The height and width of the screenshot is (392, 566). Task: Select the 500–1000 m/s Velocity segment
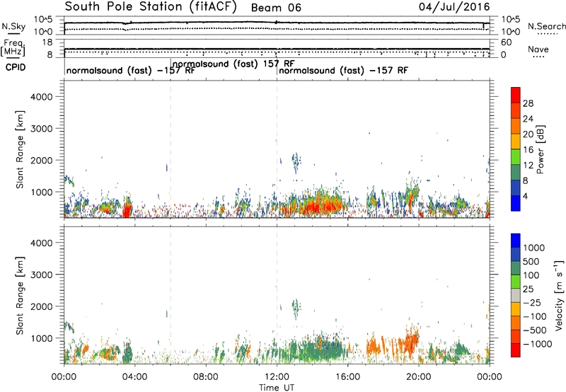tap(516, 255)
